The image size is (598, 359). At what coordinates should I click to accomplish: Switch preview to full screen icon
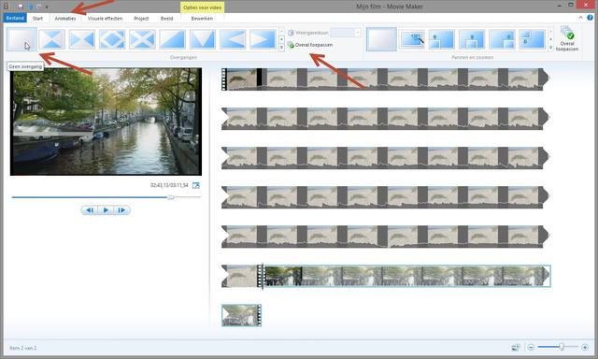click(196, 185)
